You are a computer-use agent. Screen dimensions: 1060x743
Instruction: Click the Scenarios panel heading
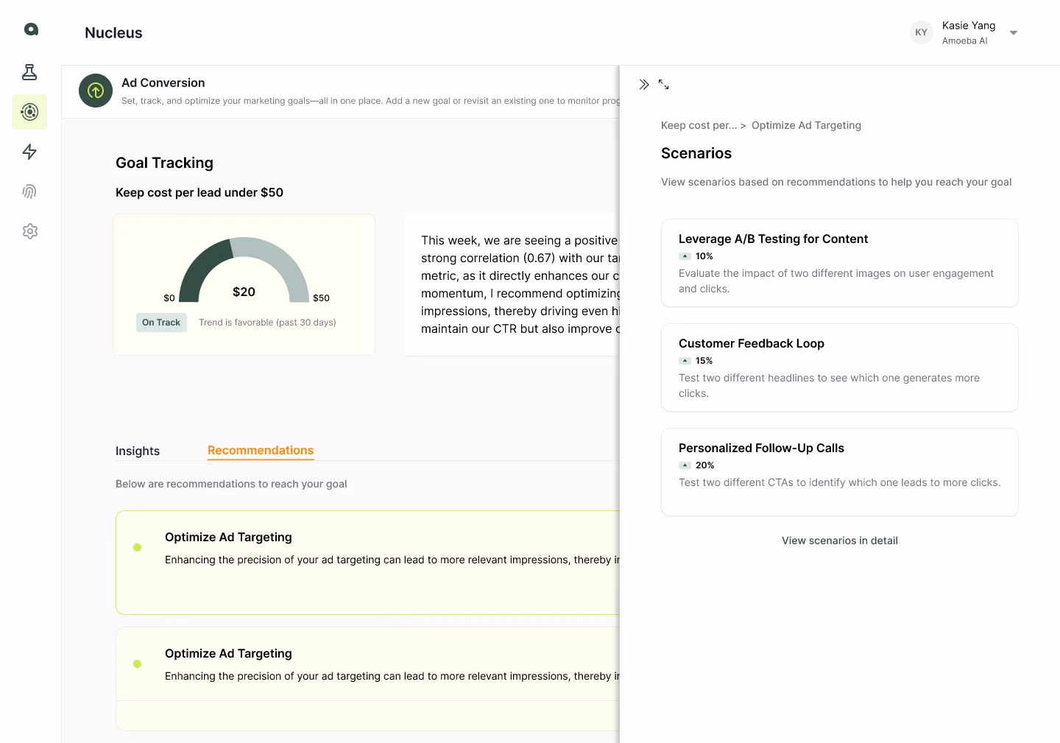pos(696,153)
